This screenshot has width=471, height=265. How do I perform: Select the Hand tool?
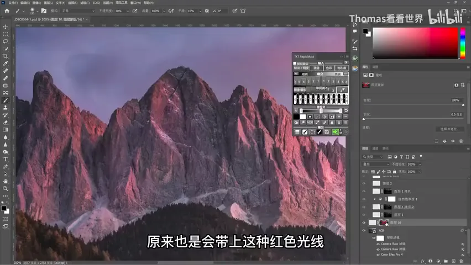click(x=6, y=181)
